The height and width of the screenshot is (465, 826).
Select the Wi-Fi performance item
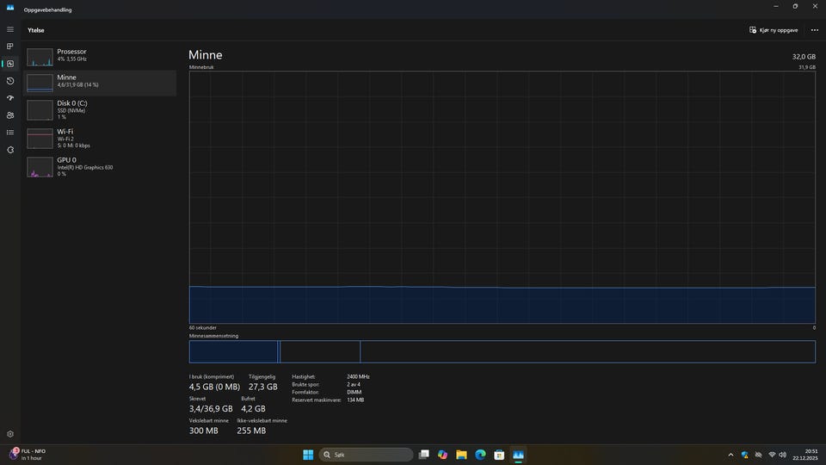tap(99, 138)
